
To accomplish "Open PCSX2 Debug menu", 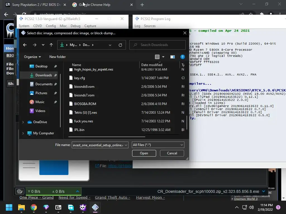I will coord(75,26).
